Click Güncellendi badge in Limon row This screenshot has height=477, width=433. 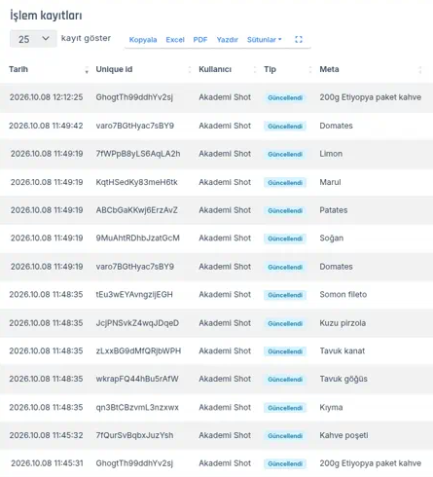tap(285, 154)
